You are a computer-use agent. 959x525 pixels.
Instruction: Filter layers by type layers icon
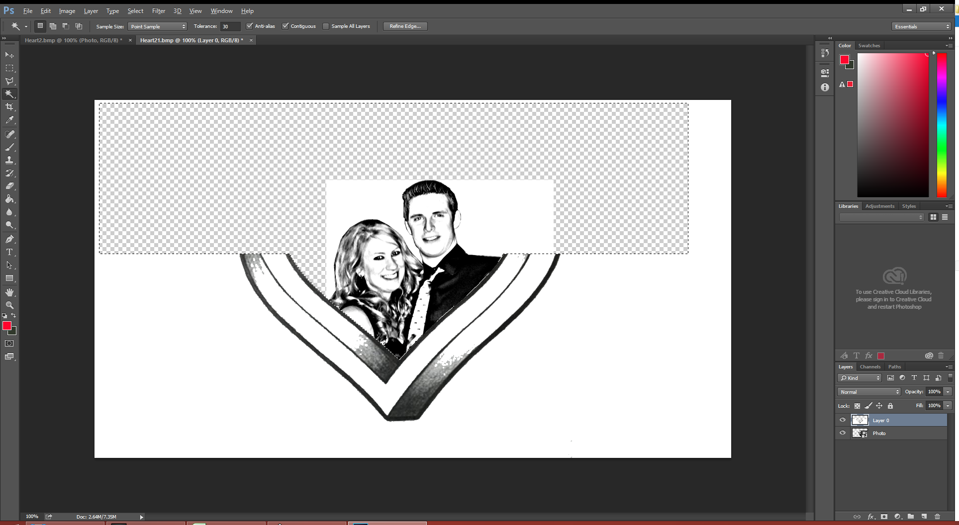[914, 378]
